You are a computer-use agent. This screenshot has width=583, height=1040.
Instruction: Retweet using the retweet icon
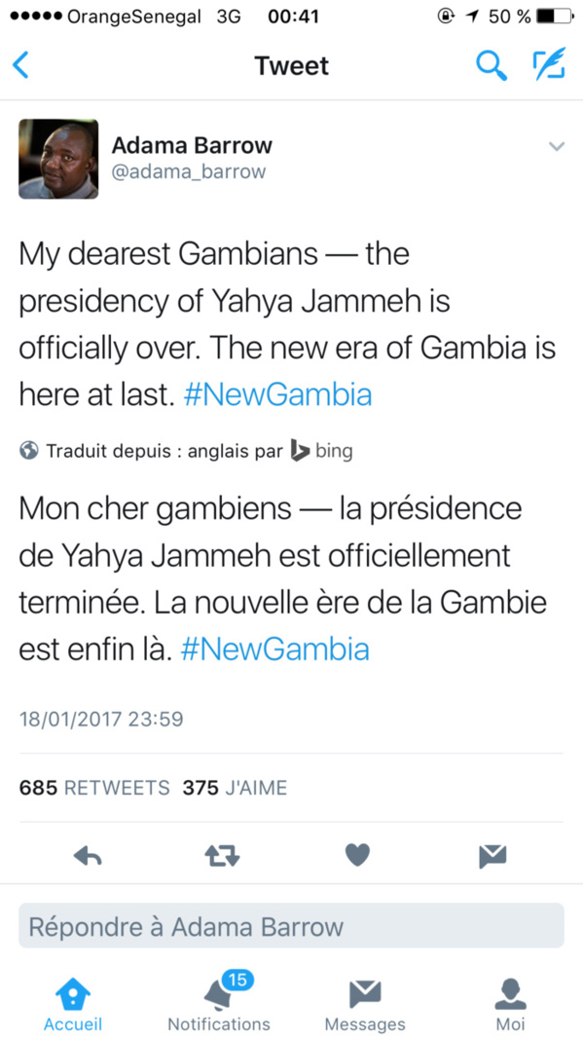point(222,855)
